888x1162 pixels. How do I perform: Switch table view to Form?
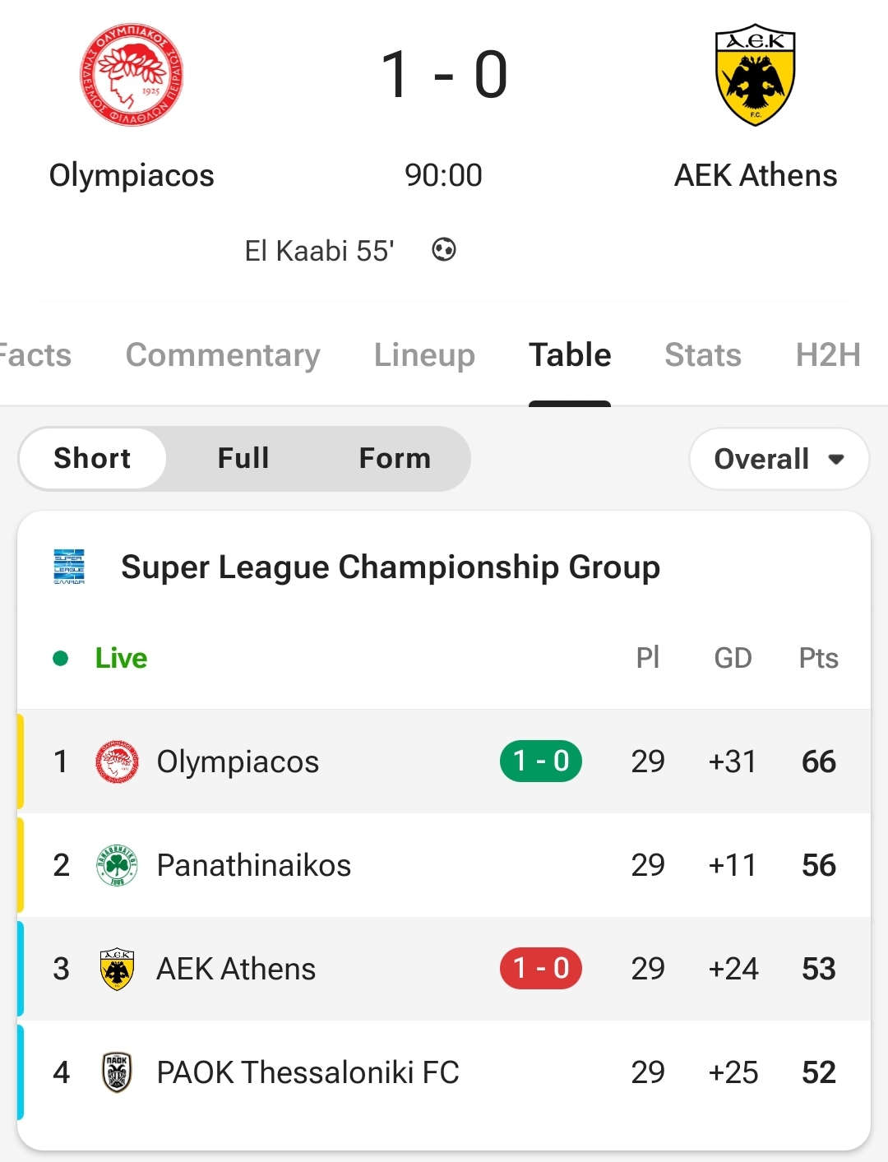(395, 458)
